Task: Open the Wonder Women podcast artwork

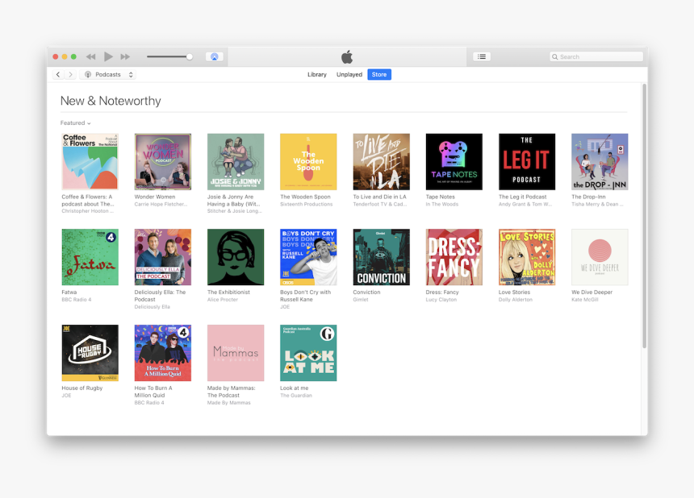Action: [163, 162]
